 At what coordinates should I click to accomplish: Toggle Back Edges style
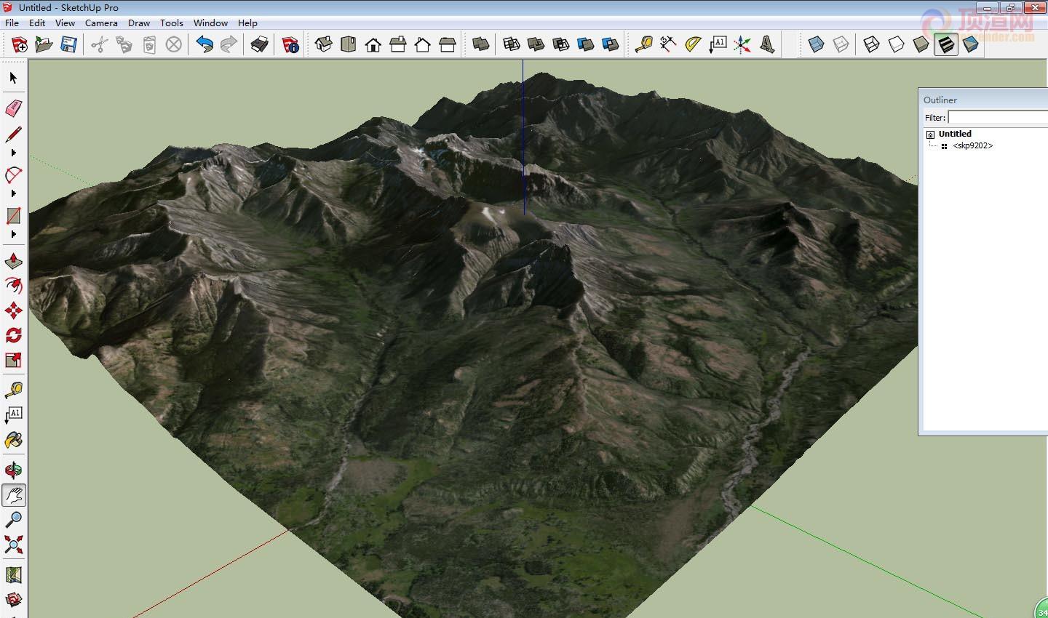[841, 45]
